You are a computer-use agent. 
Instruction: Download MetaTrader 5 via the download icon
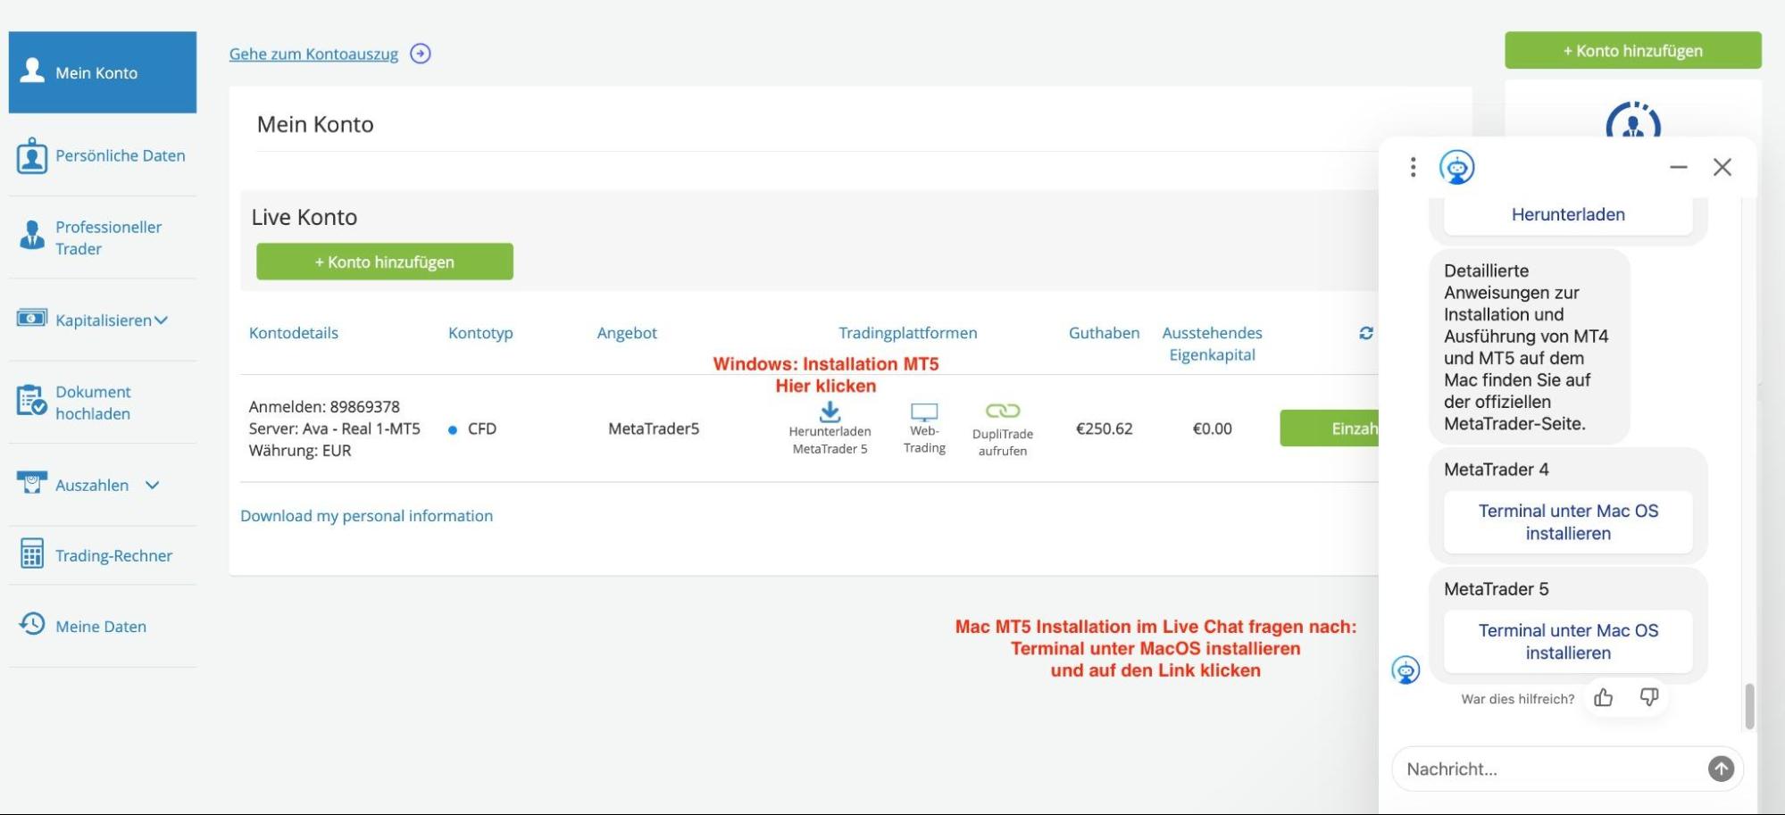pos(830,412)
